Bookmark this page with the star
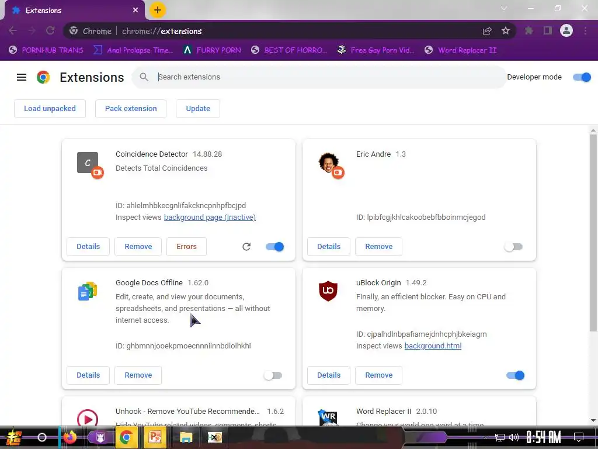598x449 pixels. (506, 30)
